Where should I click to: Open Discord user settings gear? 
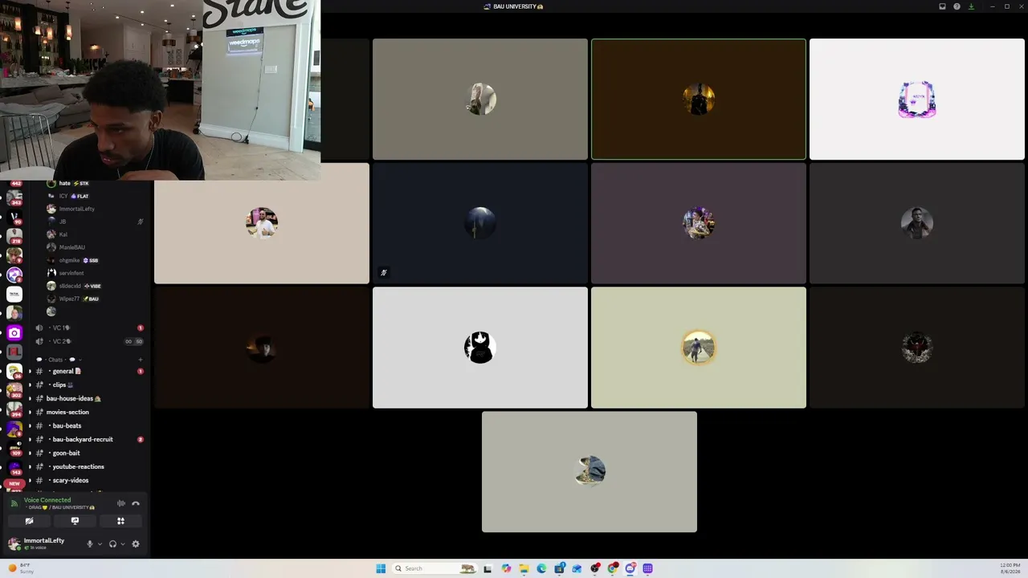(135, 543)
